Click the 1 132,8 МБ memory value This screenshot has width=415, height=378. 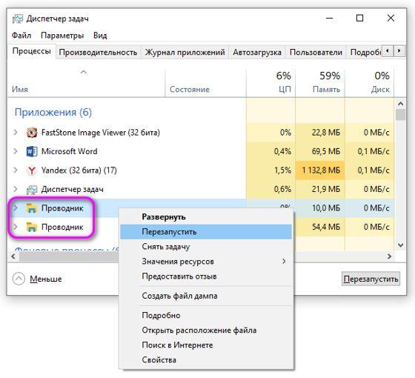click(321, 170)
